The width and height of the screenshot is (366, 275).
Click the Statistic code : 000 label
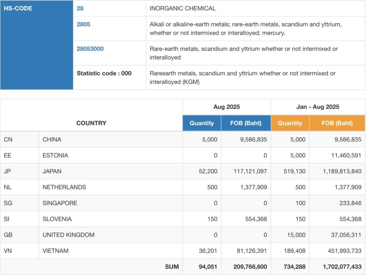pyautogui.click(x=104, y=73)
